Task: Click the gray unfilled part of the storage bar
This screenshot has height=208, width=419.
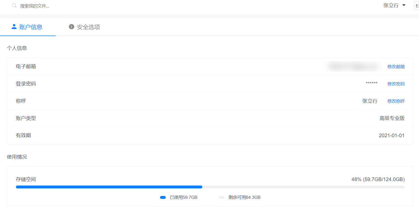Action: click(303, 187)
